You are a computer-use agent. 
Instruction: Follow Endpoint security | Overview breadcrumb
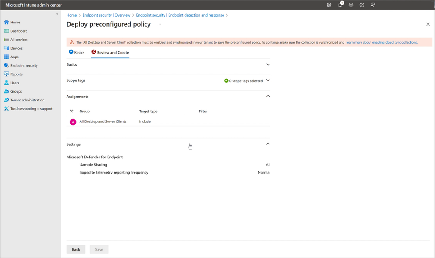point(106,15)
